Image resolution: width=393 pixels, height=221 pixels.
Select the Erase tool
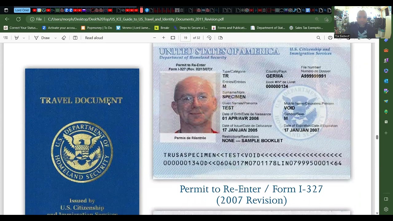(x=64, y=38)
